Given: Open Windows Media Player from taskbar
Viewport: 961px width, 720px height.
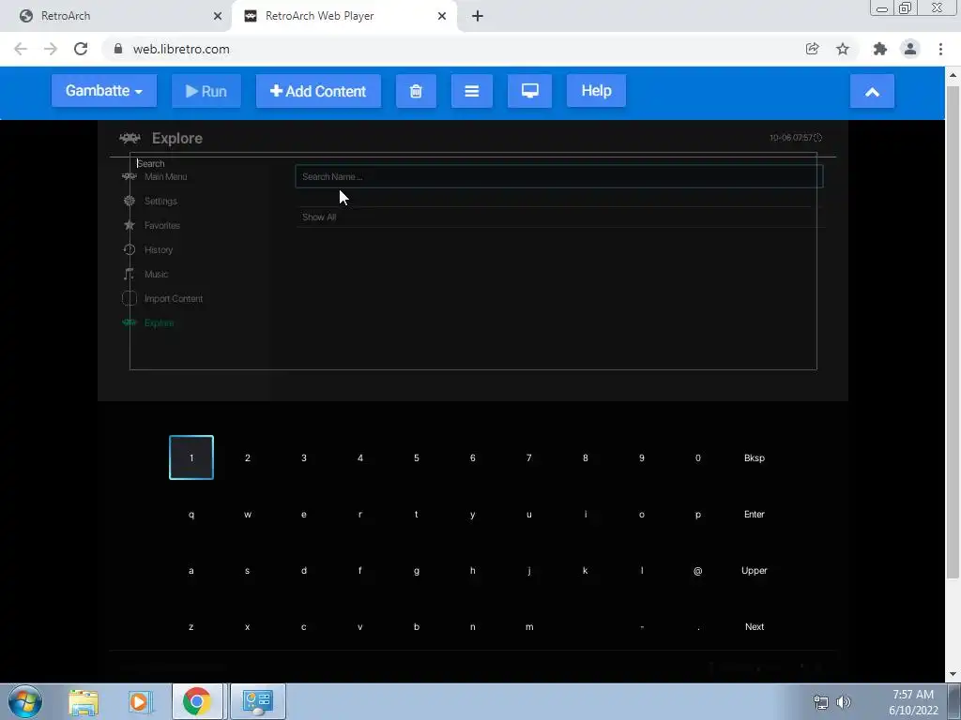Looking at the screenshot, I should pos(140,701).
